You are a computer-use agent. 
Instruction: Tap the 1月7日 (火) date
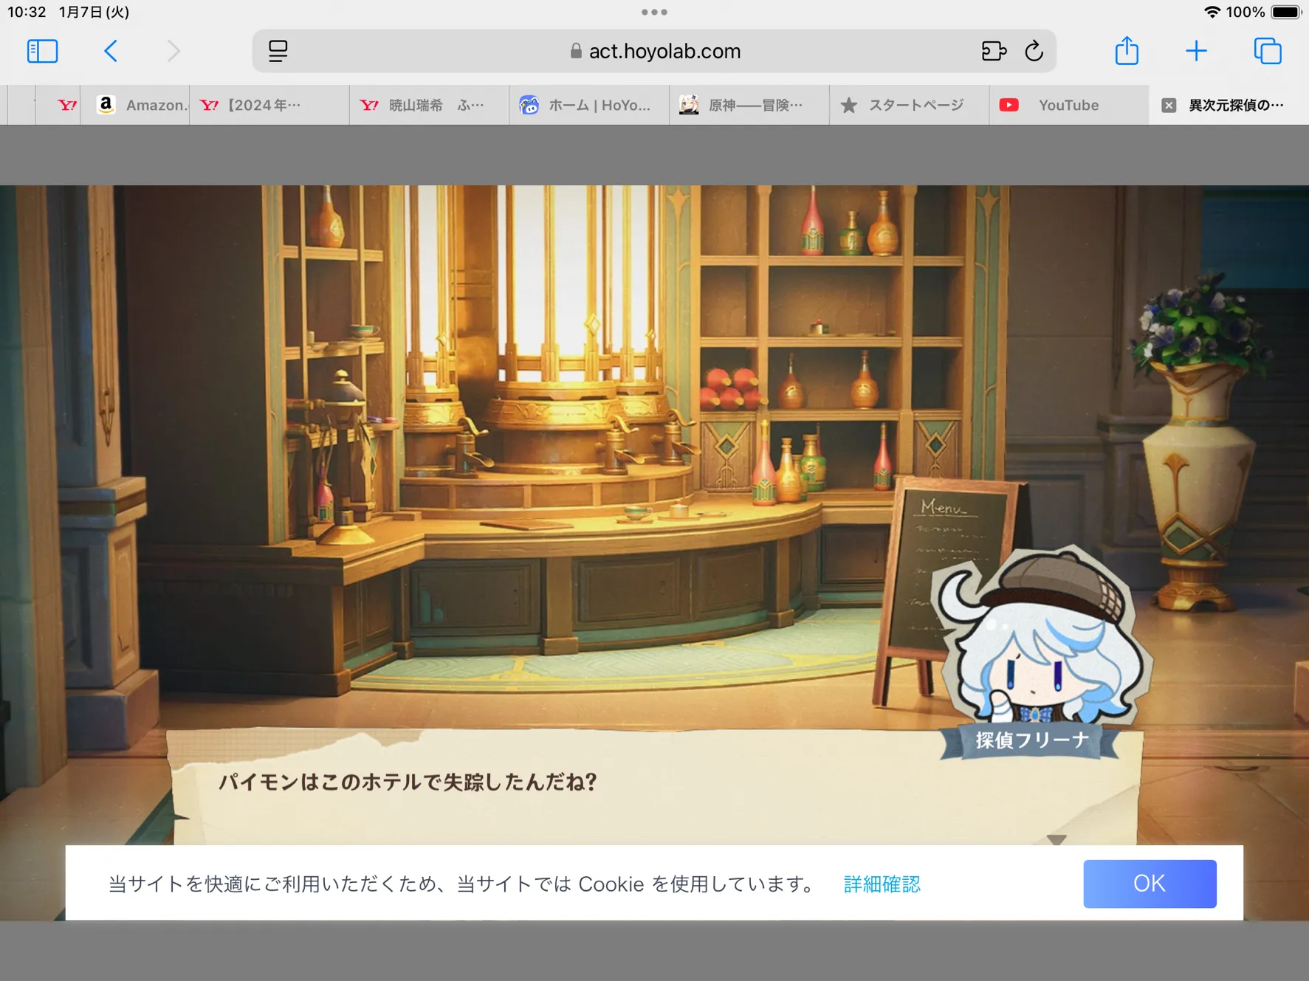pos(95,12)
